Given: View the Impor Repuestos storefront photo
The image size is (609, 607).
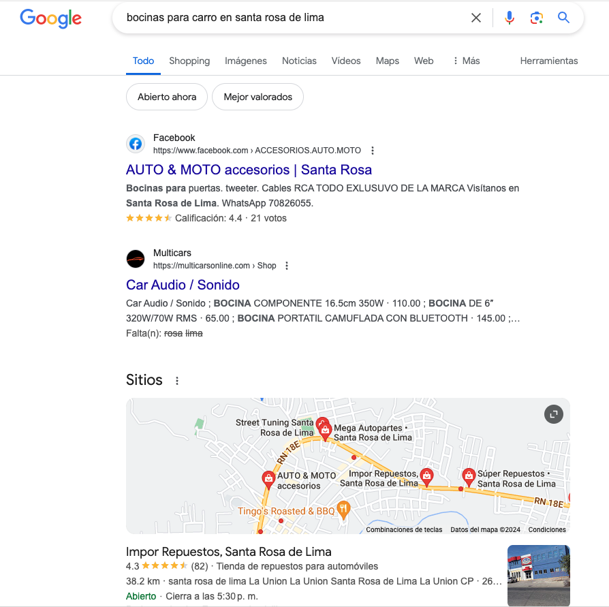Looking at the screenshot, I should coord(538,575).
